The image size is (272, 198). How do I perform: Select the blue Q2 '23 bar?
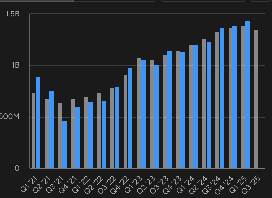point(156,117)
